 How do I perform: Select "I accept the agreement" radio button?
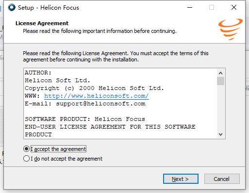pyautogui.click(x=26, y=149)
